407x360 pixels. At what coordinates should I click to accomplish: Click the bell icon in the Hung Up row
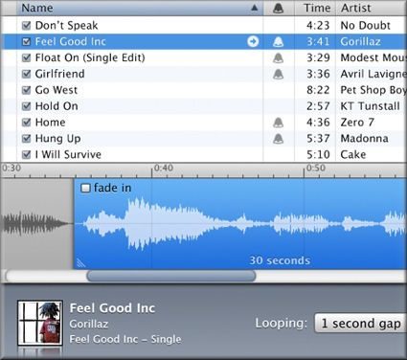(279, 139)
